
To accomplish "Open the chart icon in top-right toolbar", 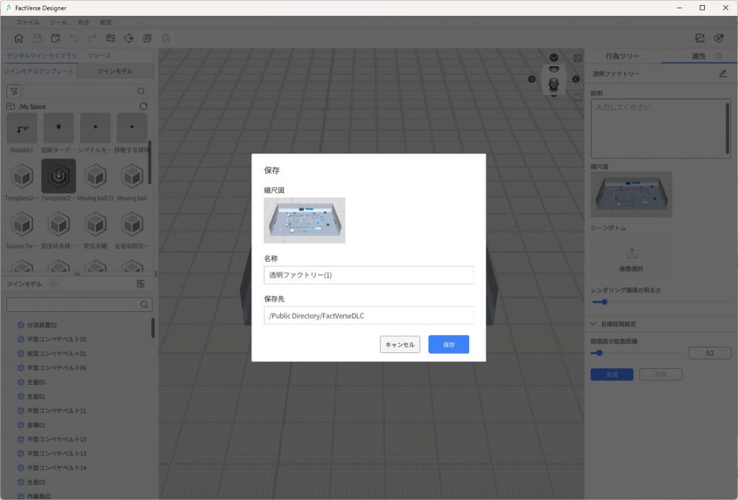I will pos(700,38).
